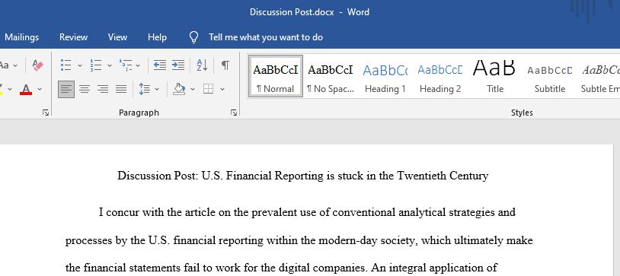Click the Change Case Aa button
The image size is (620, 276).
tap(4, 65)
